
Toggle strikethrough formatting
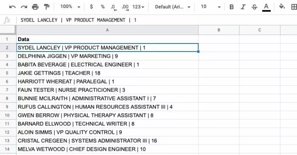[x=255, y=7]
